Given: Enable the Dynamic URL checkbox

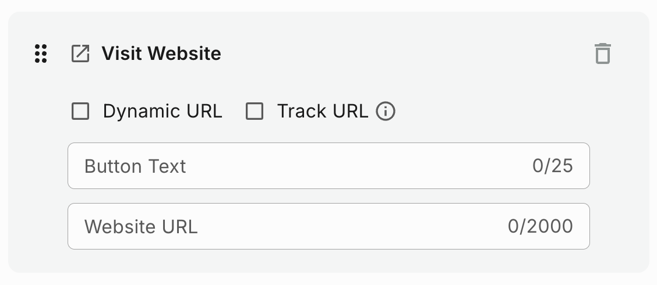Looking at the screenshot, I should 80,111.
